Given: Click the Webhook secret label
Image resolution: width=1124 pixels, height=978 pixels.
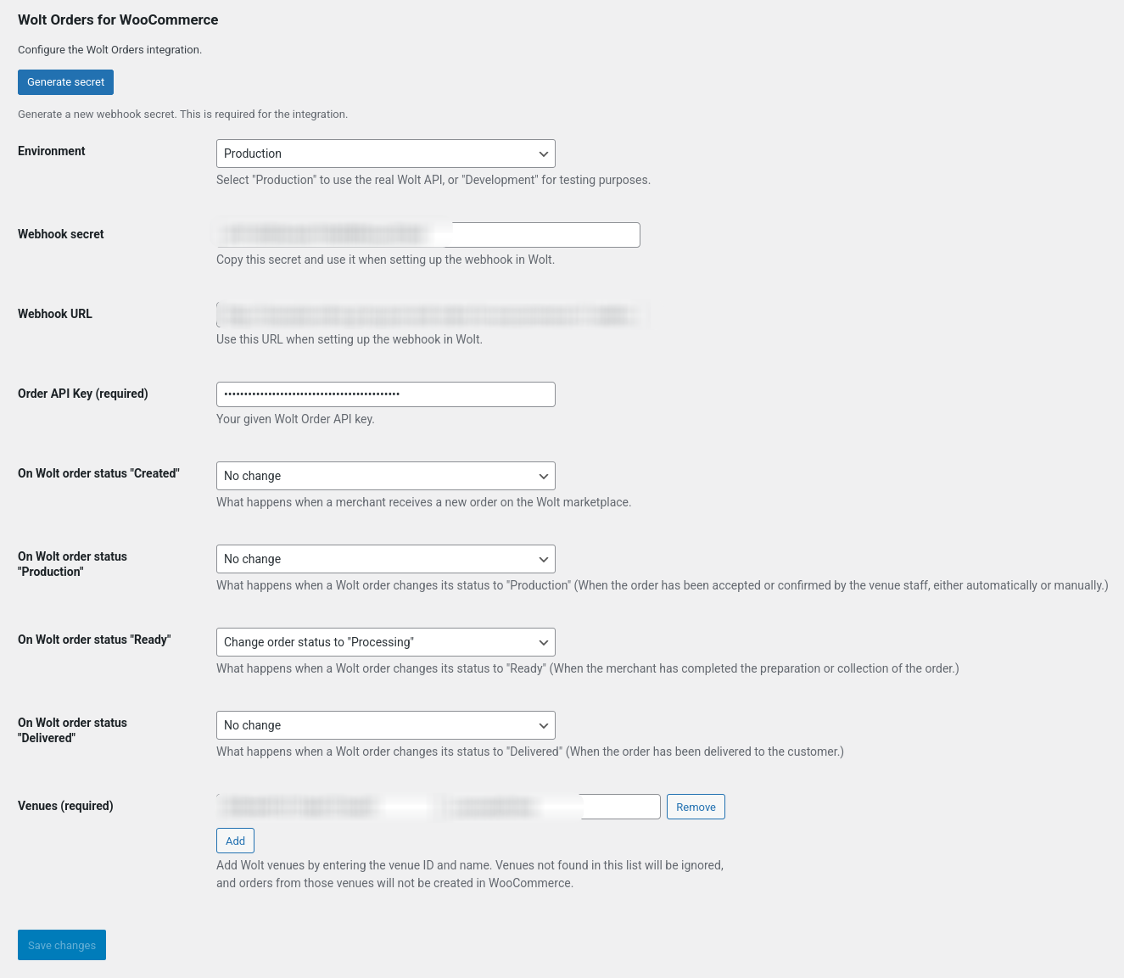Looking at the screenshot, I should [x=61, y=234].
